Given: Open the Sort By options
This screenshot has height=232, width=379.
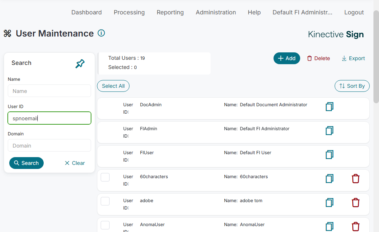Looking at the screenshot, I should (352, 86).
